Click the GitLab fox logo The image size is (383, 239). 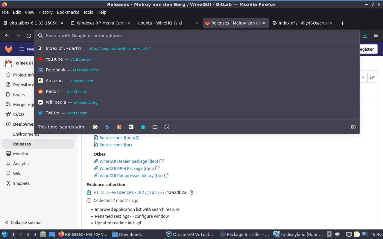click(8, 49)
